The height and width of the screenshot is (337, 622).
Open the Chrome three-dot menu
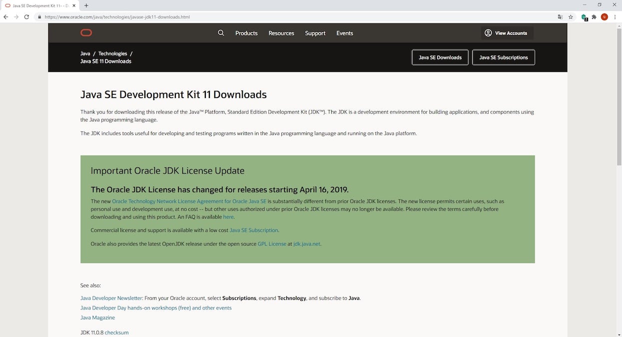615,16
